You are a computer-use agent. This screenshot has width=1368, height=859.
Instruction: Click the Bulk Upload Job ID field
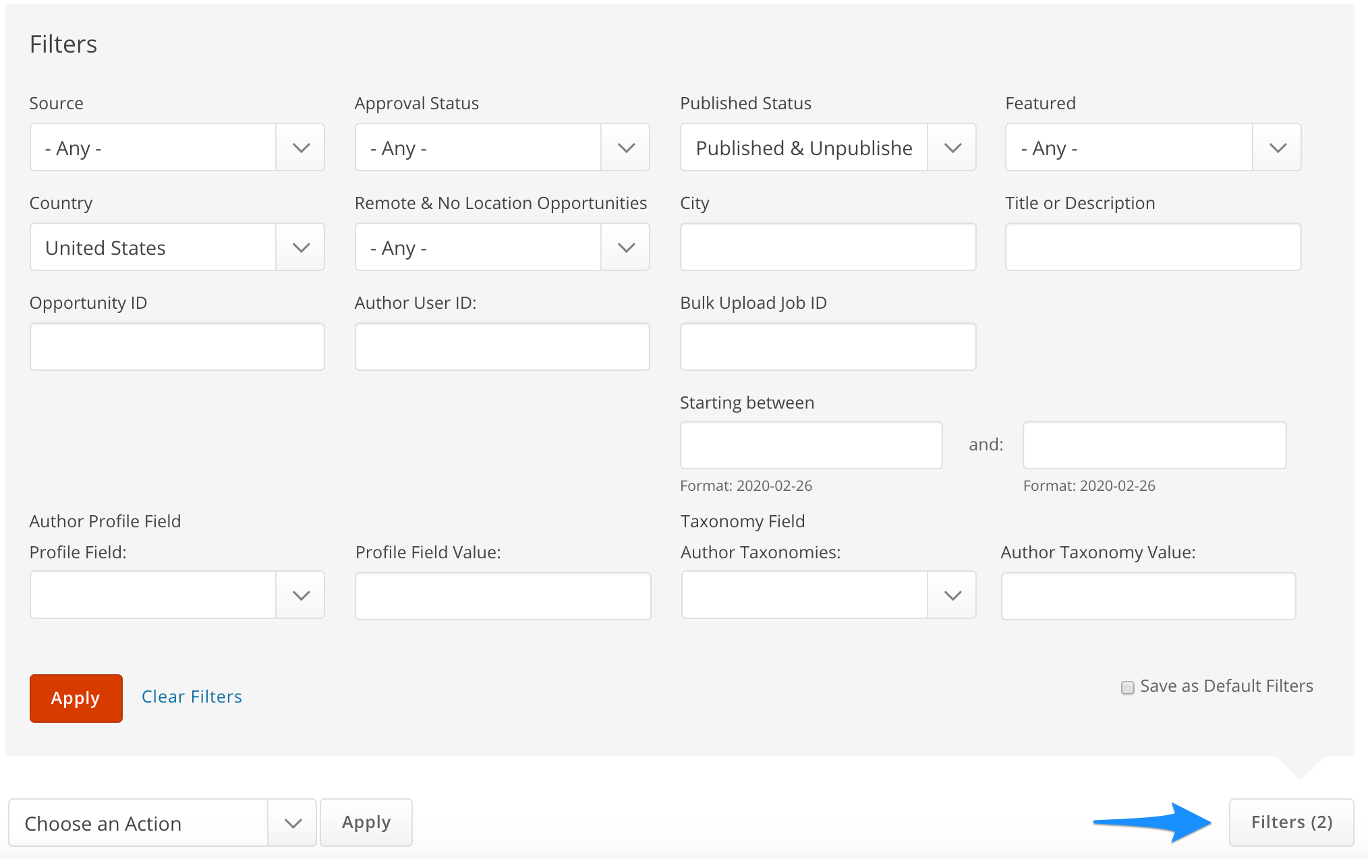tap(828, 347)
